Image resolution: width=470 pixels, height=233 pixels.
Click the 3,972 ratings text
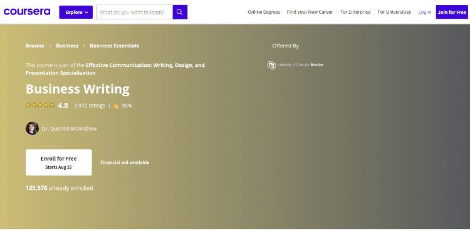90,106
